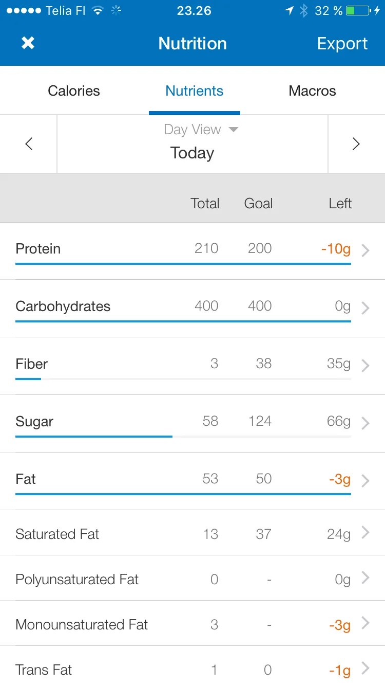Open Sugar row chevron arrow
The width and height of the screenshot is (385, 686).
click(x=365, y=423)
